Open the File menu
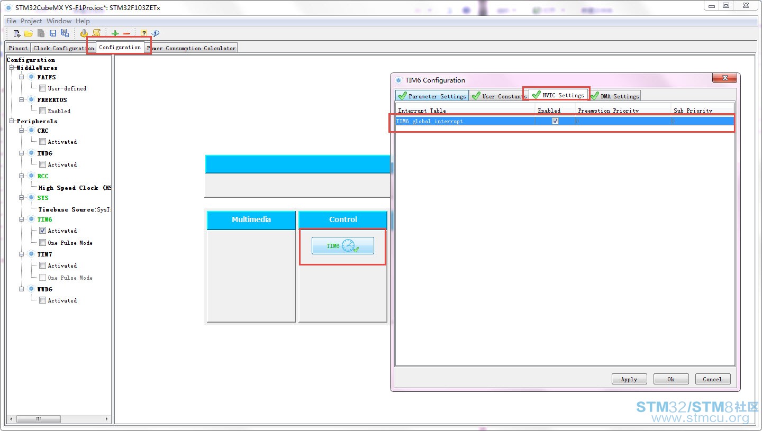This screenshot has width=762, height=431. pyautogui.click(x=11, y=21)
